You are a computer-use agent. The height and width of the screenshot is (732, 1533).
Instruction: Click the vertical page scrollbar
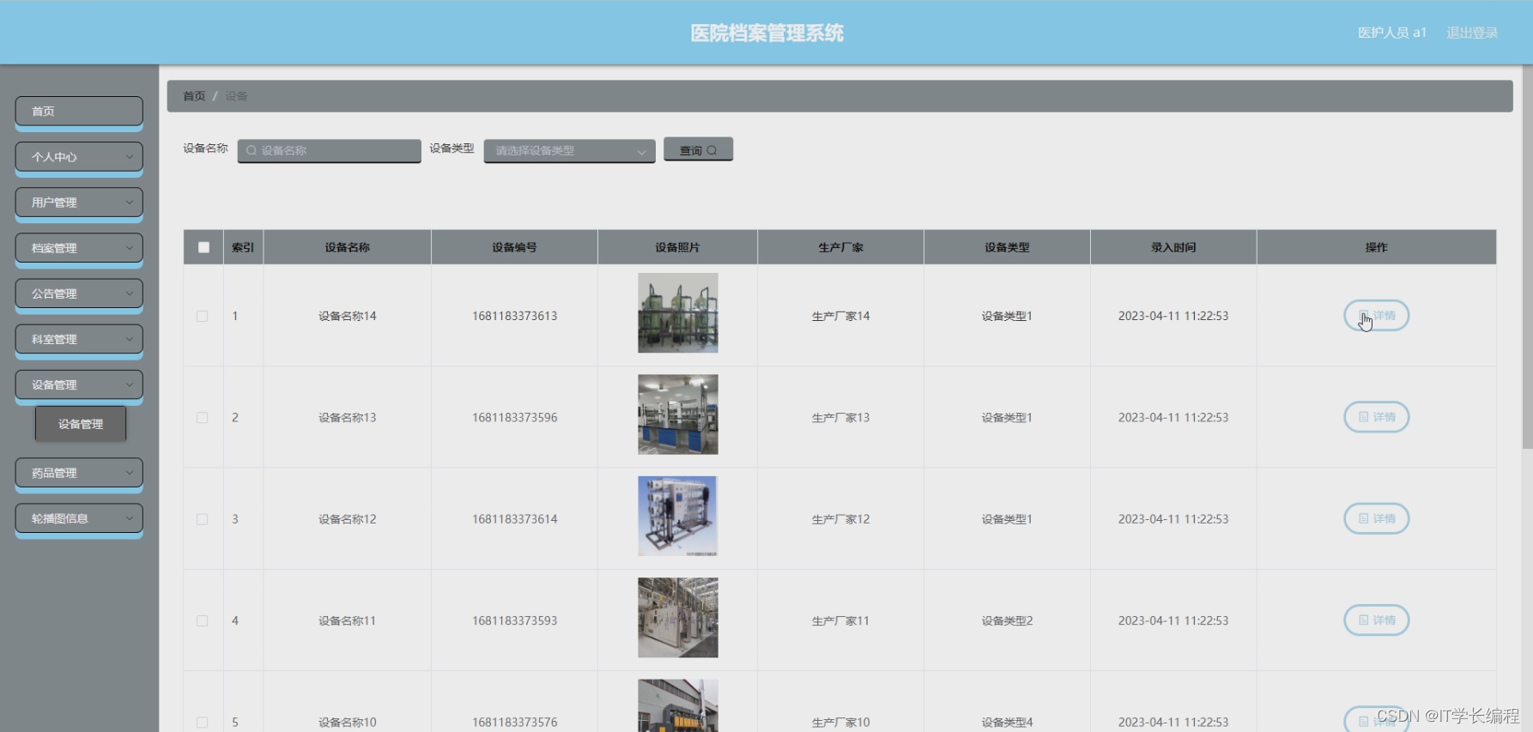(1527, 257)
